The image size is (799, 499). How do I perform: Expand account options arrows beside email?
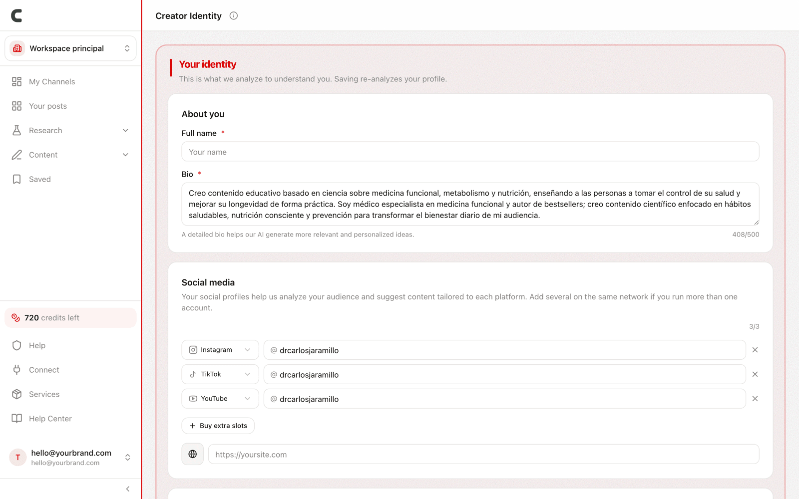coord(128,457)
